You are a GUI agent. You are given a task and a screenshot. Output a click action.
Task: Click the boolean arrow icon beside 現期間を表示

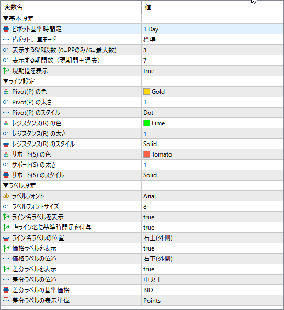(x=6, y=71)
